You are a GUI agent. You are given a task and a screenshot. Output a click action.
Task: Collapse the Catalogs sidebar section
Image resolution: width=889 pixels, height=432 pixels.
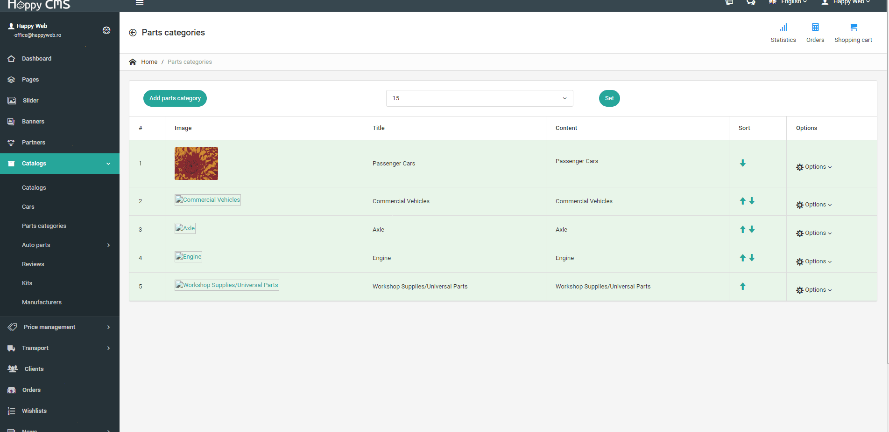(x=60, y=164)
